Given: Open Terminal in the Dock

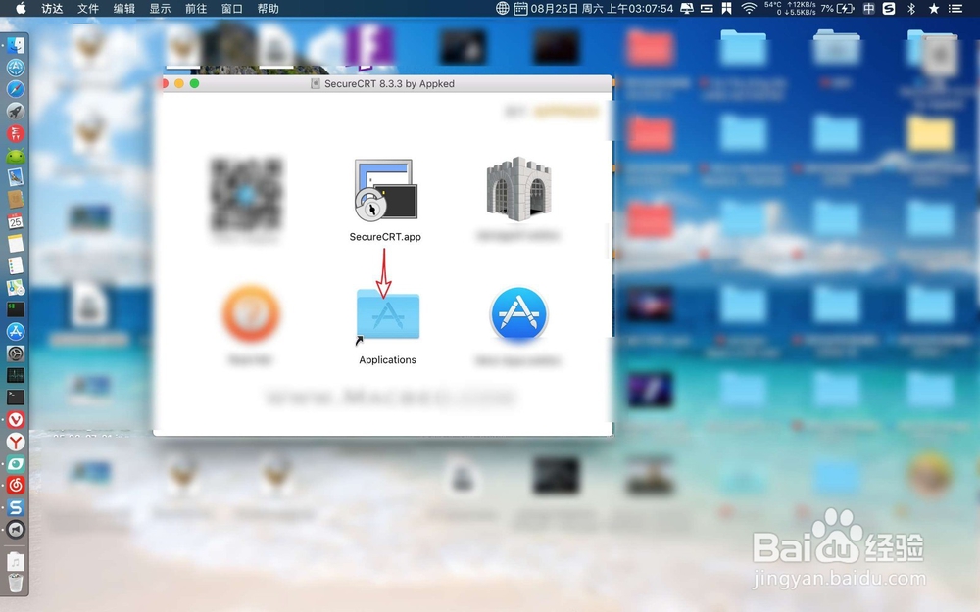Looking at the screenshot, I should pyautogui.click(x=16, y=398).
